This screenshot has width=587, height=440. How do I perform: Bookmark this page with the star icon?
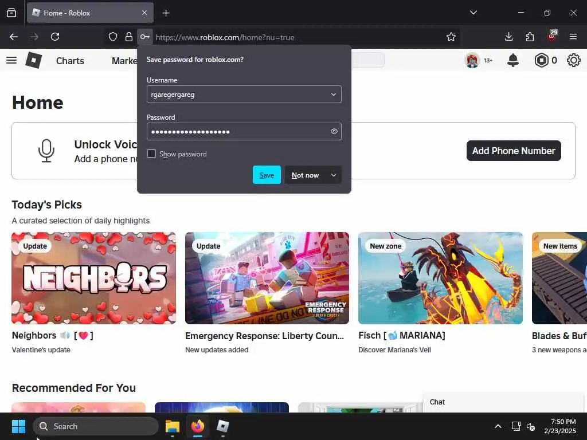click(x=451, y=37)
